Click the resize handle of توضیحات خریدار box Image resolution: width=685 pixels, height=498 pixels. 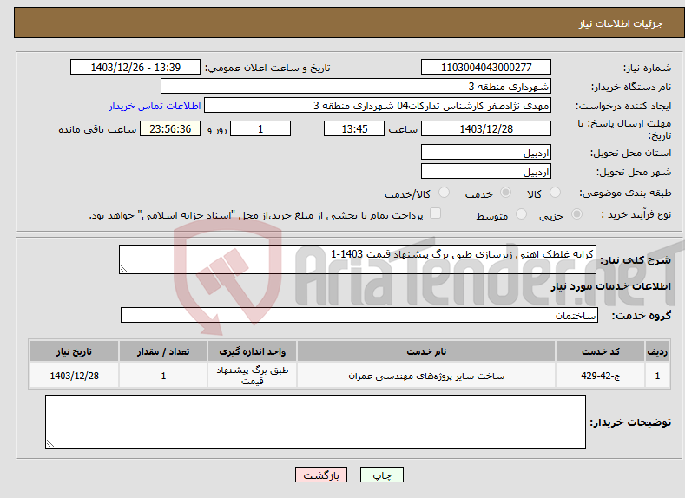tap(50, 443)
